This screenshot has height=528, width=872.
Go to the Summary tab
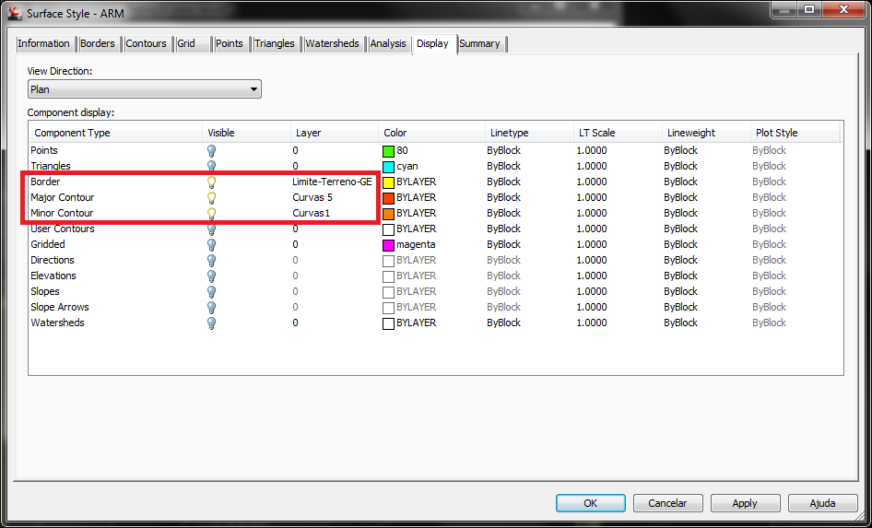(x=479, y=43)
